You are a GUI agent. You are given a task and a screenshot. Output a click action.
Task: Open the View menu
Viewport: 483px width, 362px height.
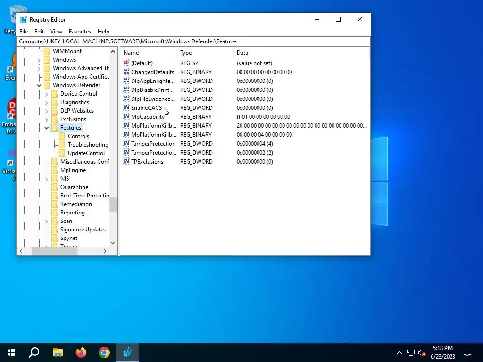57,32
